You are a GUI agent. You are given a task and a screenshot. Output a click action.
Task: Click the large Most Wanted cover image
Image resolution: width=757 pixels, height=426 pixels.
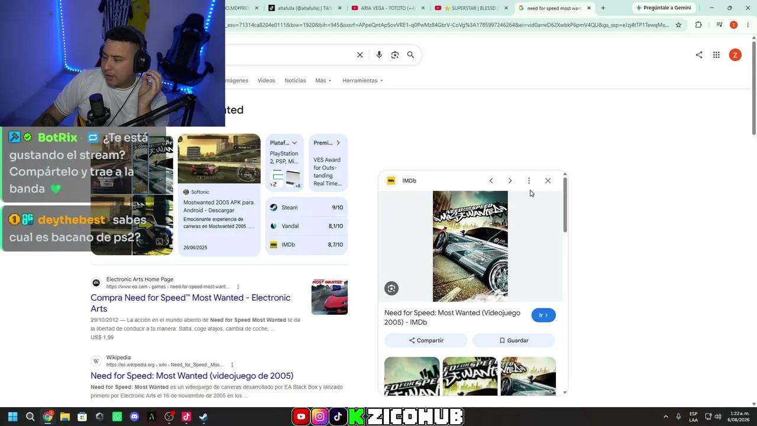click(470, 246)
